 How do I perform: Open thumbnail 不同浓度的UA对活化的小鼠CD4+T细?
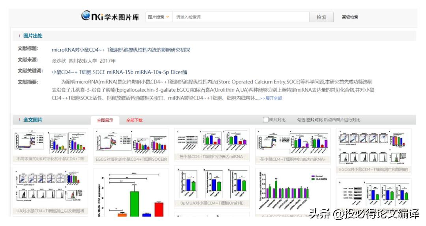point(50,146)
